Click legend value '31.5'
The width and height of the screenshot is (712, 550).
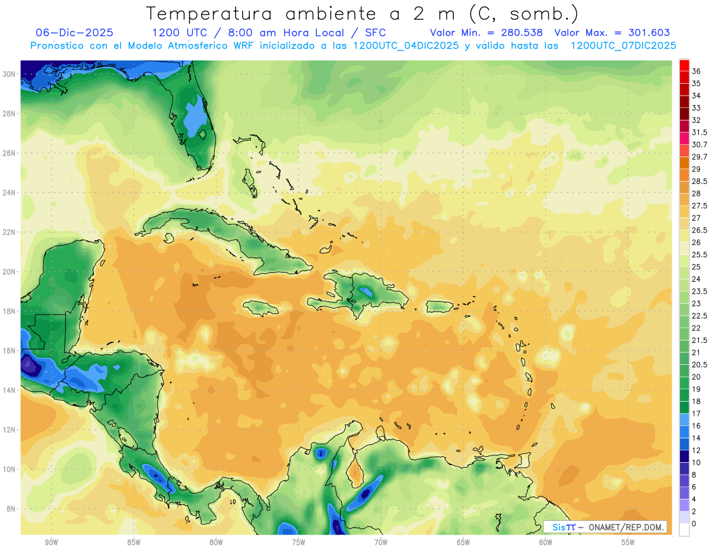pyautogui.click(x=700, y=132)
